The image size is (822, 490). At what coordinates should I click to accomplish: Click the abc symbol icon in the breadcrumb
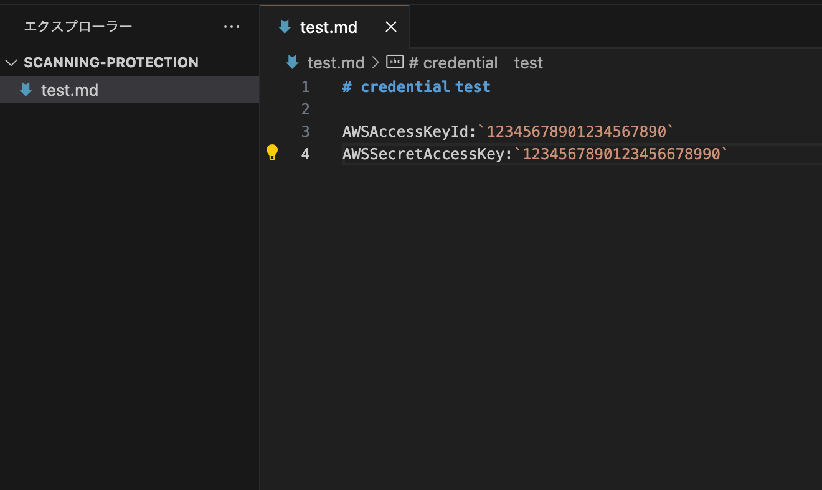pos(395,62)
